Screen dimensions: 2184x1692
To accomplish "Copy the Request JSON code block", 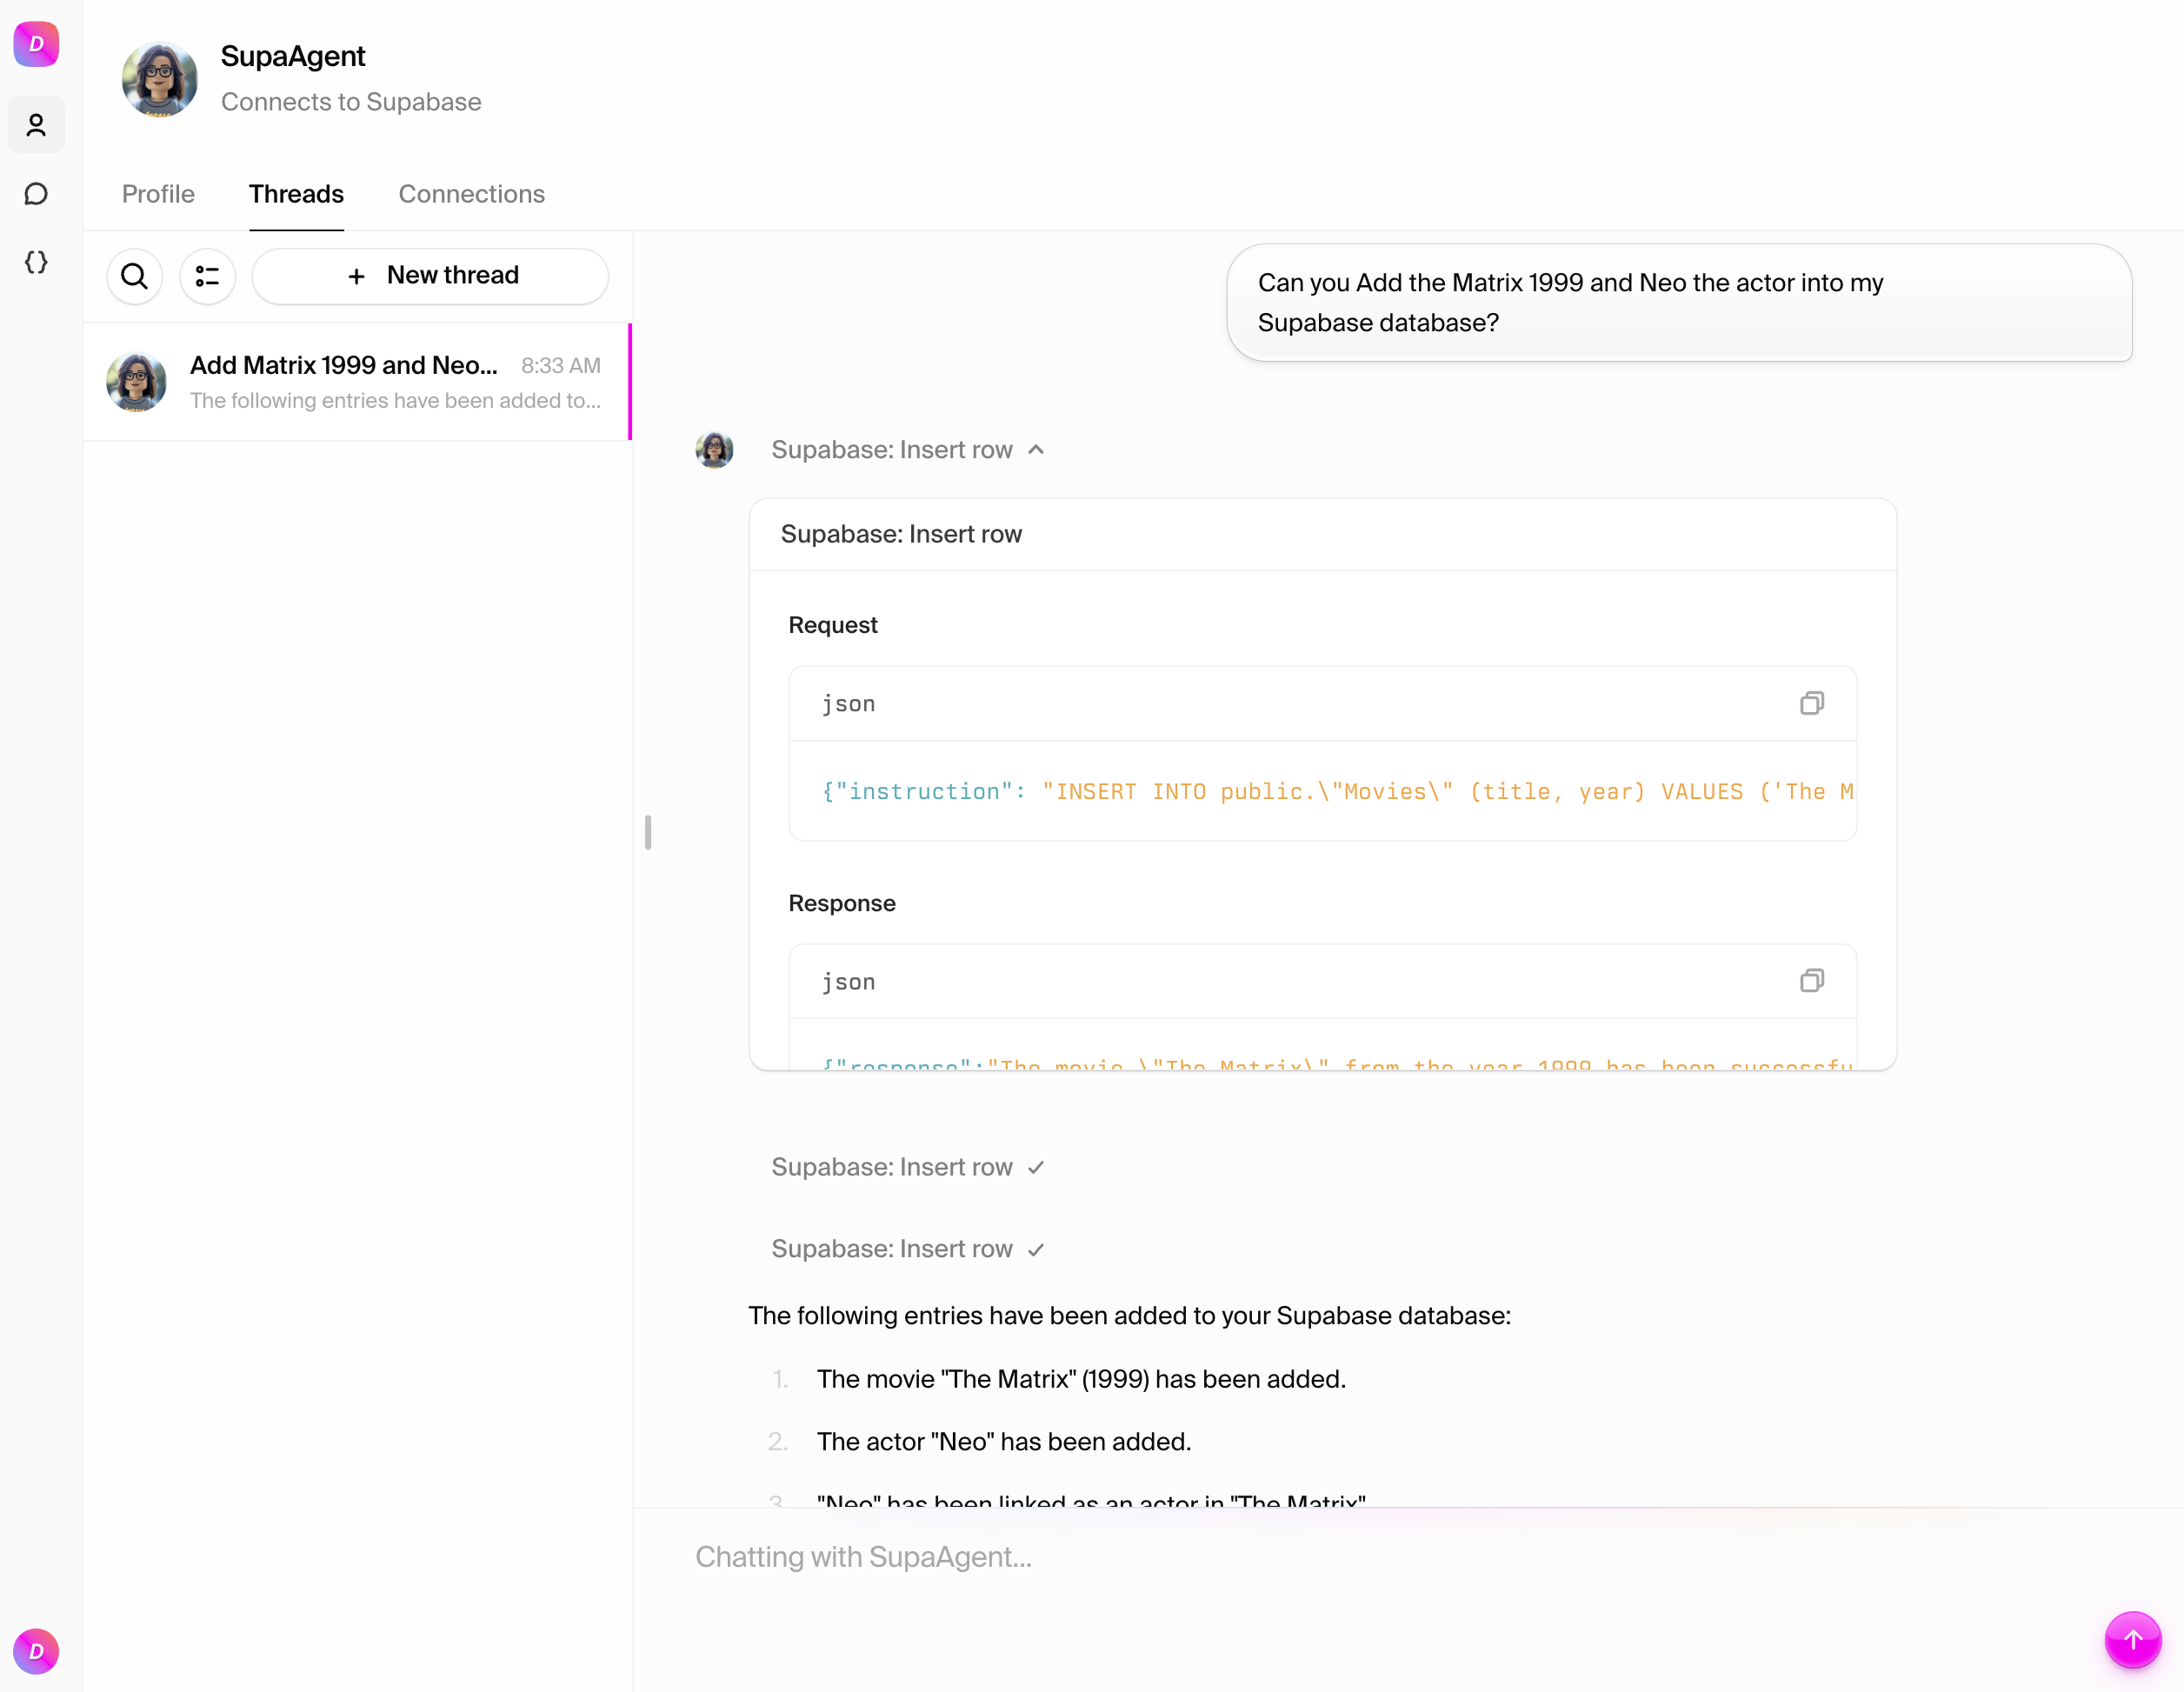I will pos(1811,703).
